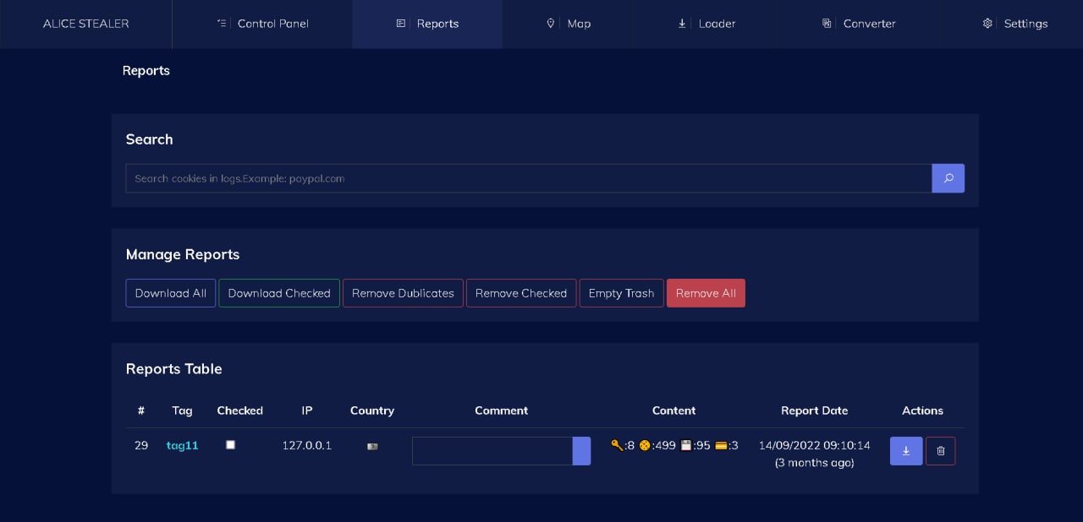Click the ALICE STEALER brand title
This screenshot has width=1083, height=522.
pyautogui.click(x=86, y=24)
